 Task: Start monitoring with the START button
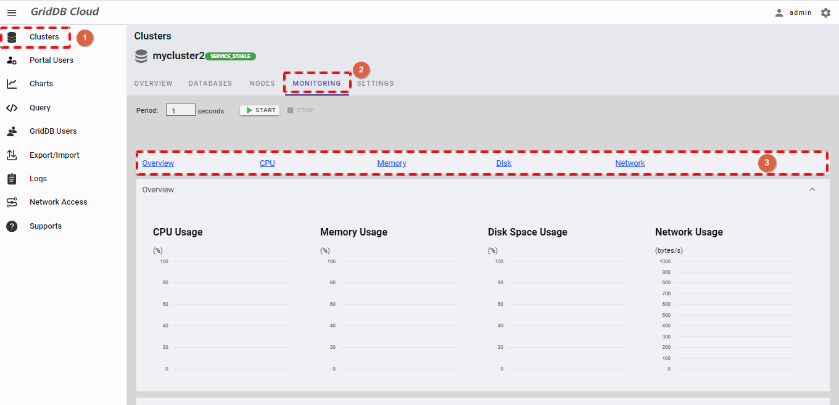tap(260, 110)
